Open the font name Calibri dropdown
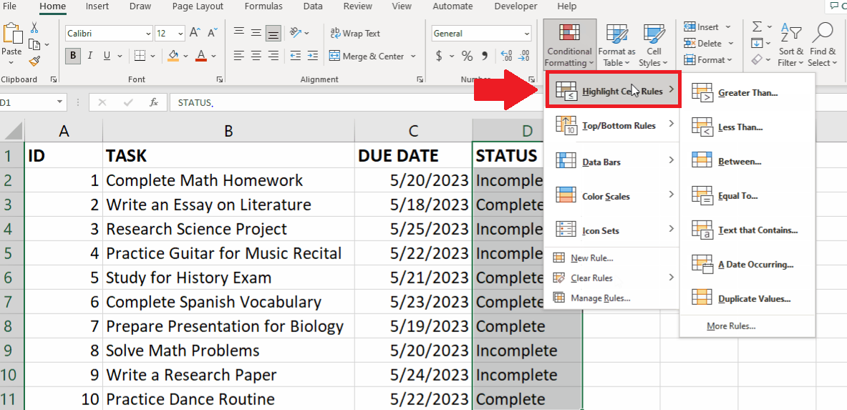The width and height of the screenshot is (847, 410). coord(149,34)
